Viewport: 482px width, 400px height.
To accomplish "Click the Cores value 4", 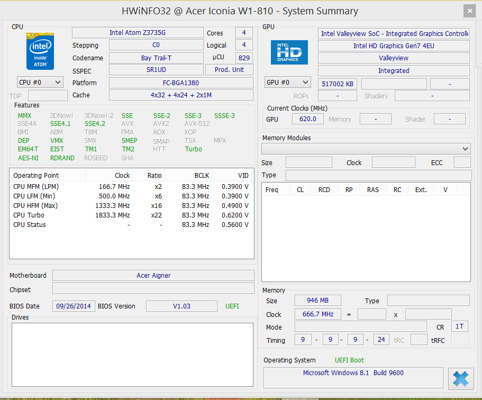I will click(244, 33).
